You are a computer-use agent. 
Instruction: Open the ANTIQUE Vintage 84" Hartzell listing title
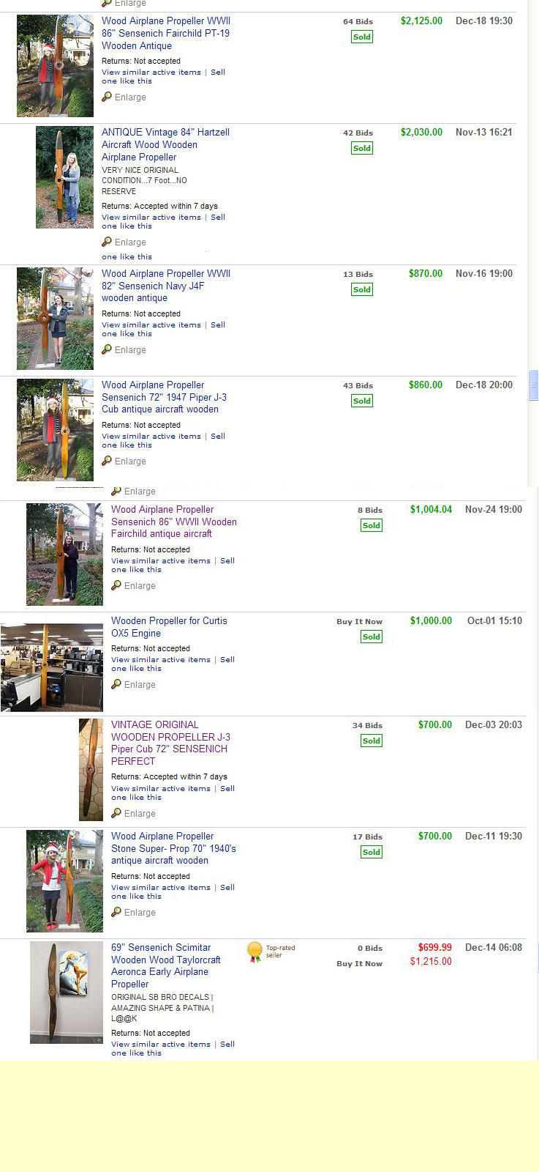pos(165,144)
